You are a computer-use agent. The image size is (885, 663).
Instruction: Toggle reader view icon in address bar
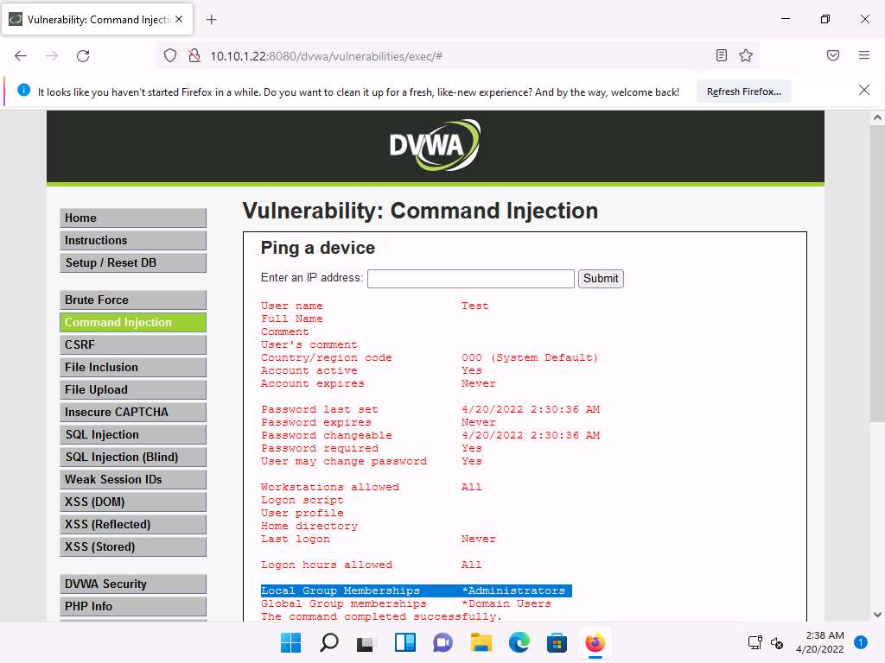[x=722, y=56]
